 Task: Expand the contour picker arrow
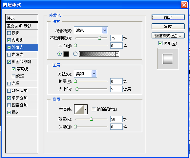click(x=86, y=109)
